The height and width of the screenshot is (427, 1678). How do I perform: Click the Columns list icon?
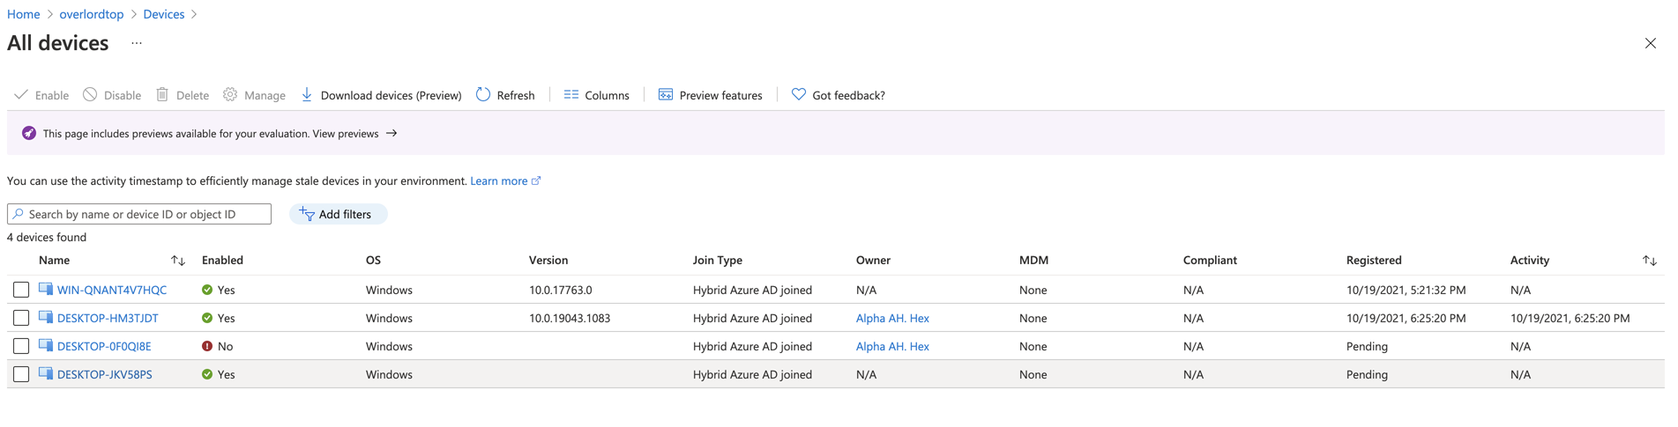tap(571, 94)
